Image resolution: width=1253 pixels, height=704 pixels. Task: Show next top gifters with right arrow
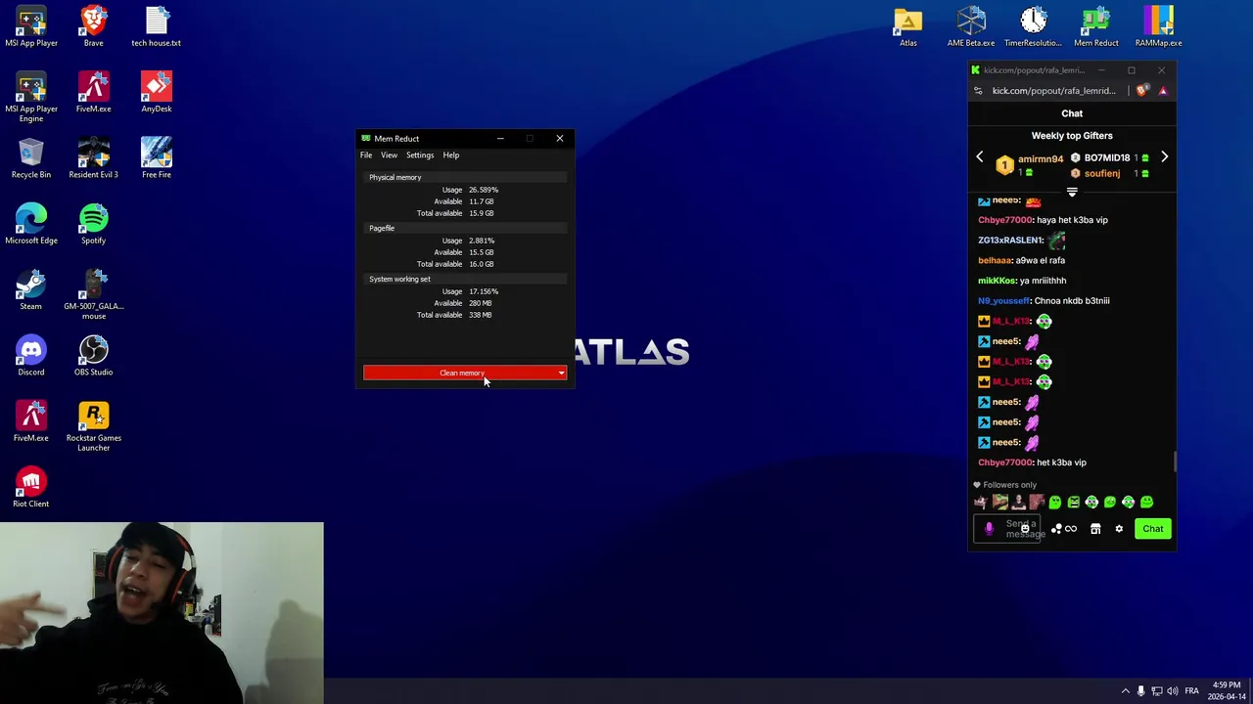[1164, 157]
